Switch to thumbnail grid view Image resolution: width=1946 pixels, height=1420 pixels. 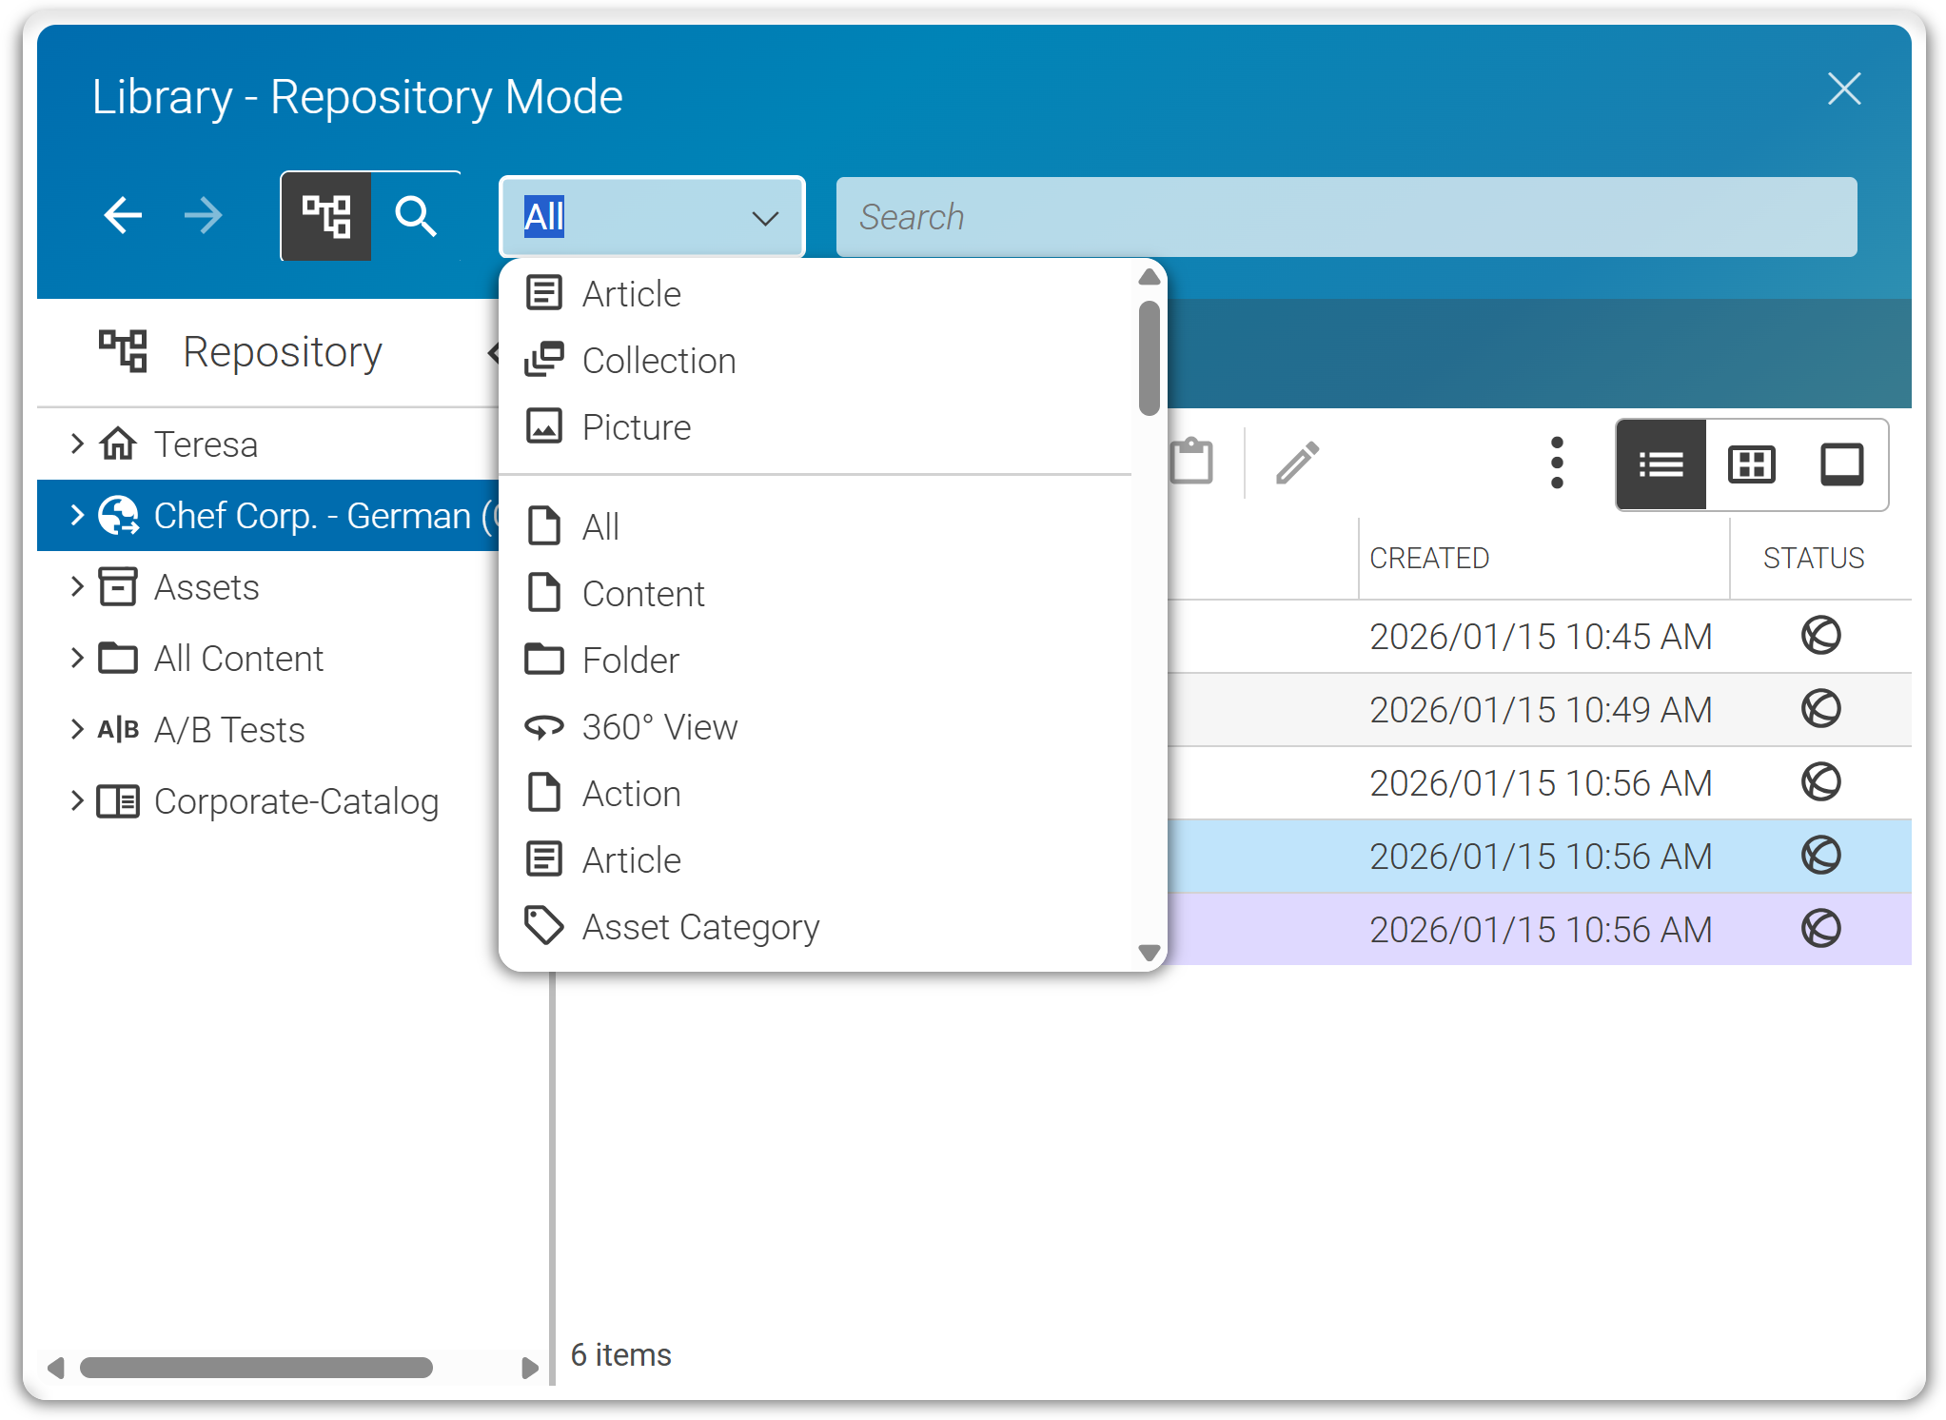coord(1751,464)
